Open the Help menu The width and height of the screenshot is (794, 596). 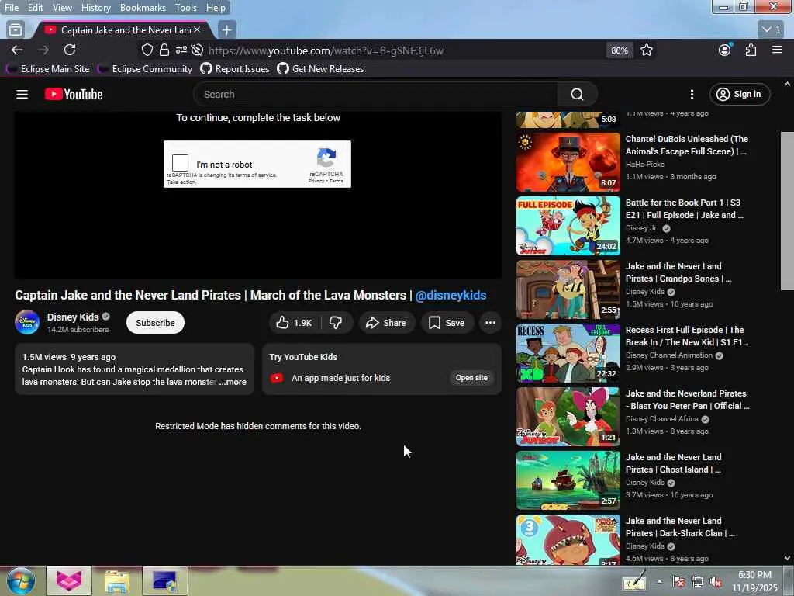[216, 8]
